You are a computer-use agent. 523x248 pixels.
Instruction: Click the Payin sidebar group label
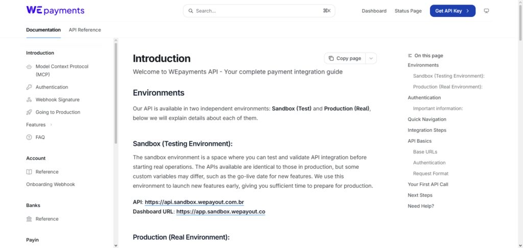pos(32,240)
